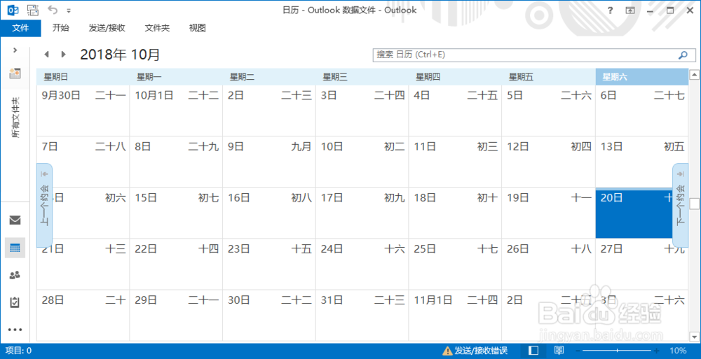Click the 2018年 10月 month title
This screenshot has height=359, width=701.
coord(120,55)
